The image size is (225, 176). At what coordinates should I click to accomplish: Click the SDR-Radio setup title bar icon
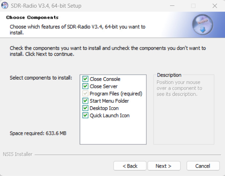[6, 6]
